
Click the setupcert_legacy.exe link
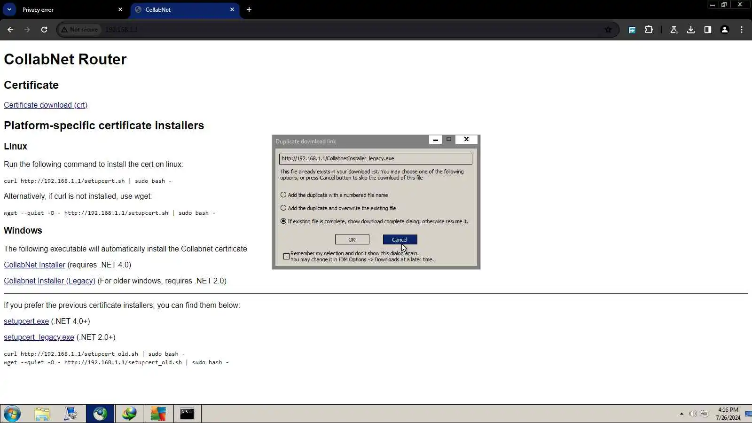coord(39,337)
